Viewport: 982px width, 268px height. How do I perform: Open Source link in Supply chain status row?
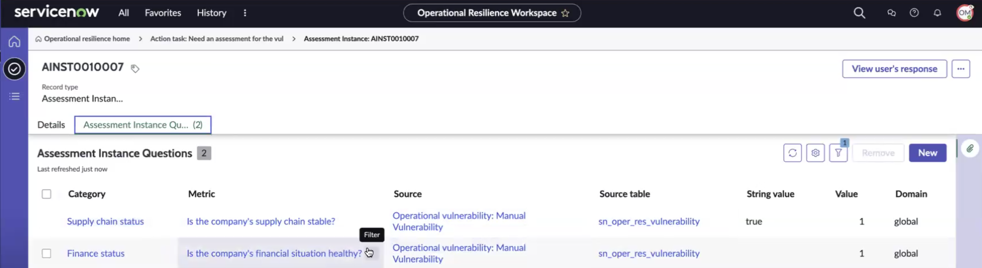459,222
